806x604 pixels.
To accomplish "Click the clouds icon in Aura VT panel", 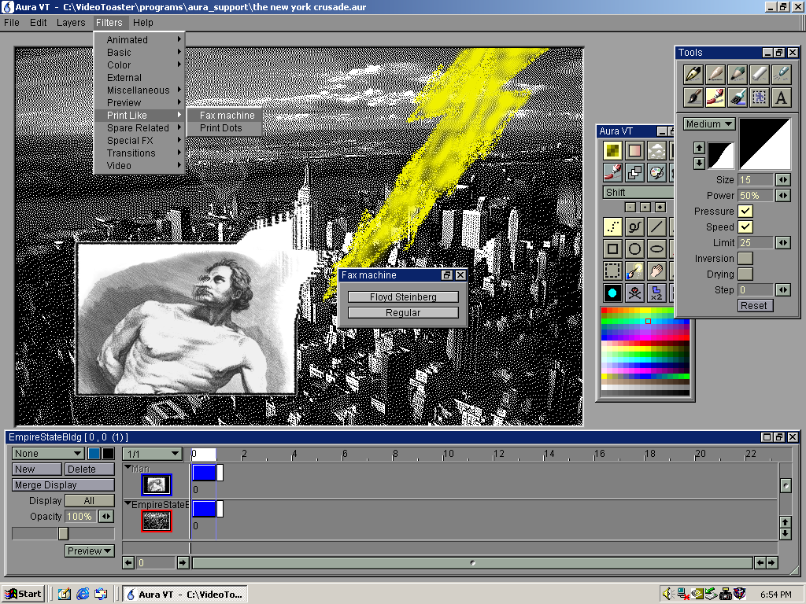I will point(657,150).
